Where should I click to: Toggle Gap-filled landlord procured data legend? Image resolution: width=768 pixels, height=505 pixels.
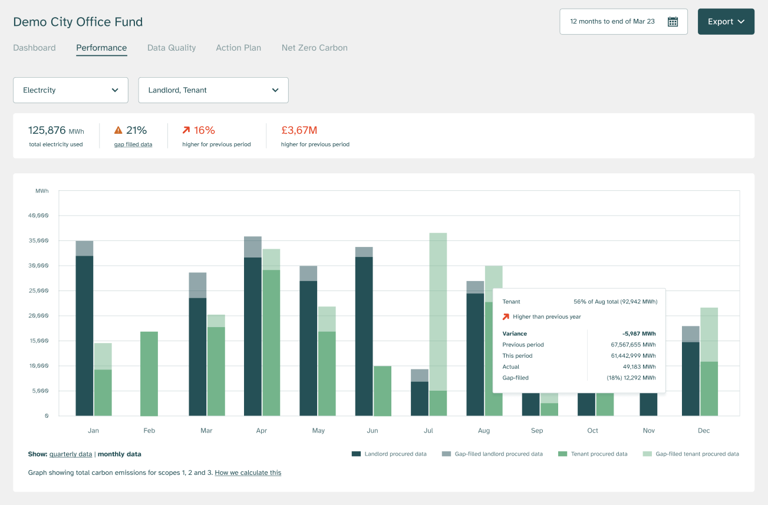(x=446, y=454)
